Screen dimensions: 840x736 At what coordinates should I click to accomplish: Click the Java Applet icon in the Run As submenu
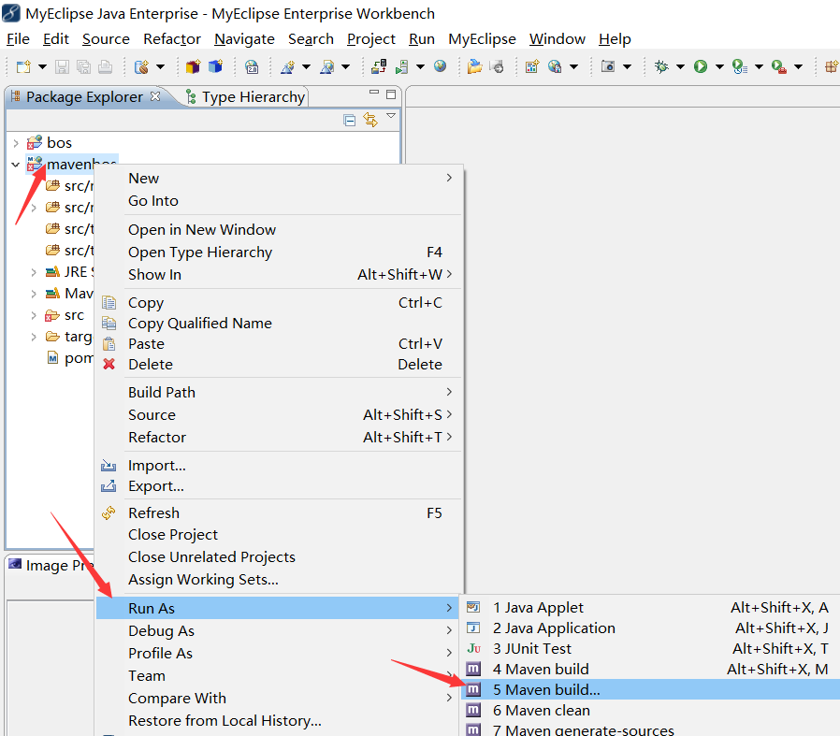473,608
